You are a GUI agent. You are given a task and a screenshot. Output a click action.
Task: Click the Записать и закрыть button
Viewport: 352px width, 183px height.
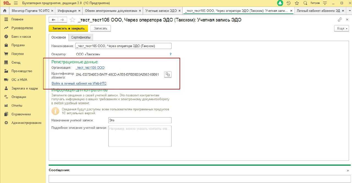(x=68, y=28)
